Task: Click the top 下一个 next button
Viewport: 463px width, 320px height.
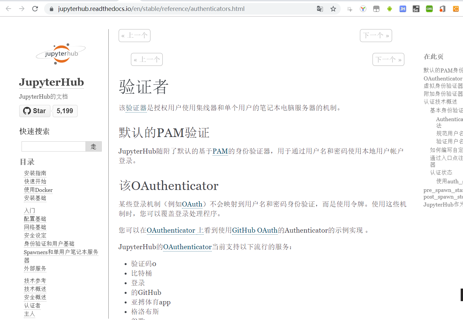Action: tap(376, 35)
